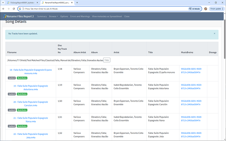Click View metadata as Spreadsheet
Viewport: 226px width, 141px height.
coord(107,16)
